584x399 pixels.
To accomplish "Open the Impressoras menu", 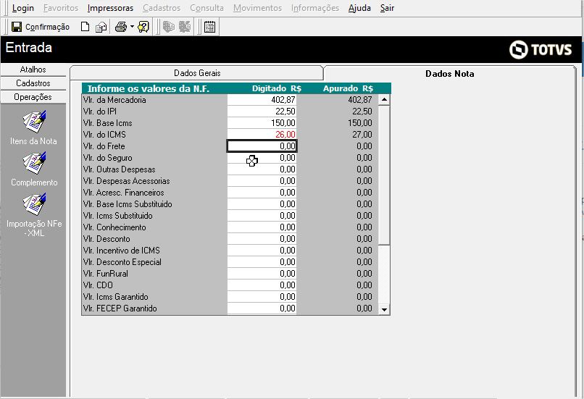I will pyautogui.click(x=110, y=8).
